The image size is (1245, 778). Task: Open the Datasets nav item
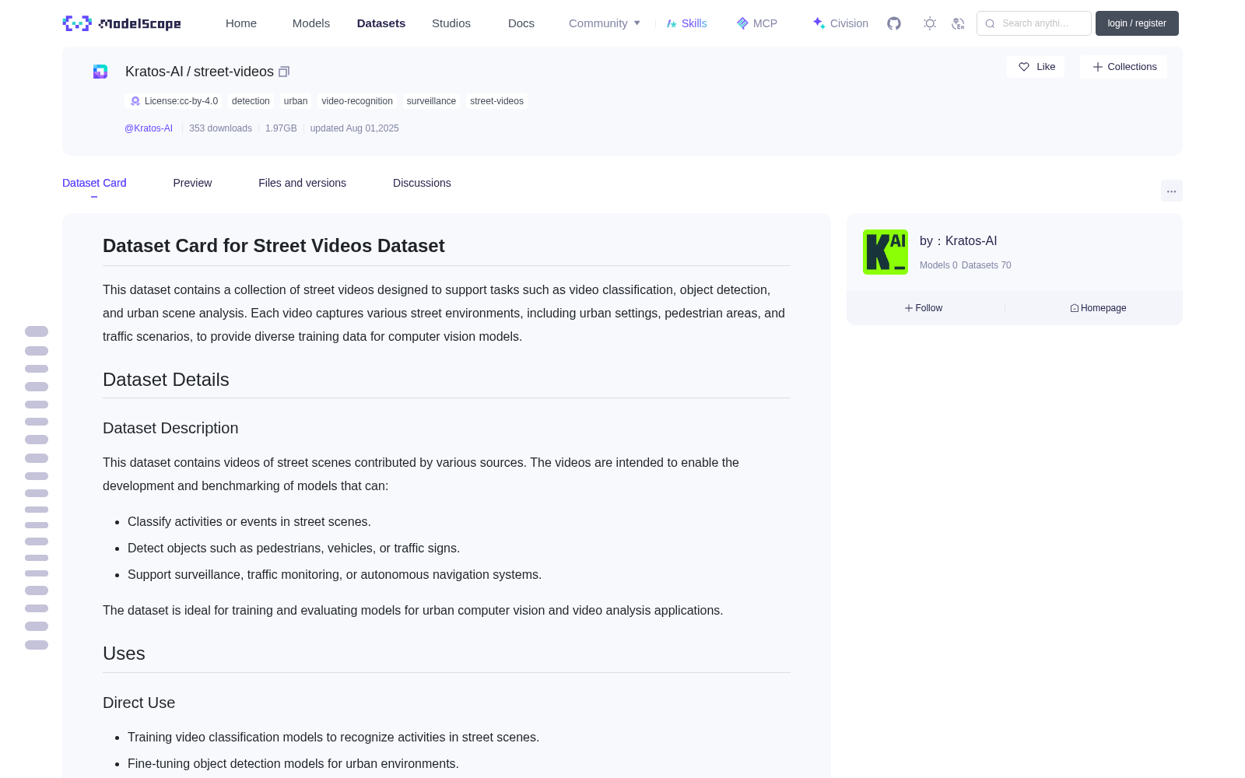coord(381,23)
